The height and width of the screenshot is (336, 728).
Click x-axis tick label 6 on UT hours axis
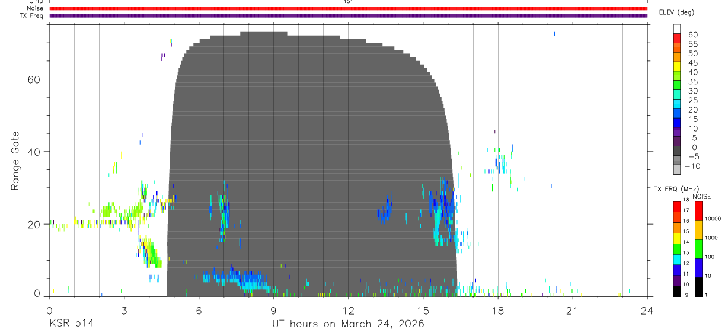[199, 311]
